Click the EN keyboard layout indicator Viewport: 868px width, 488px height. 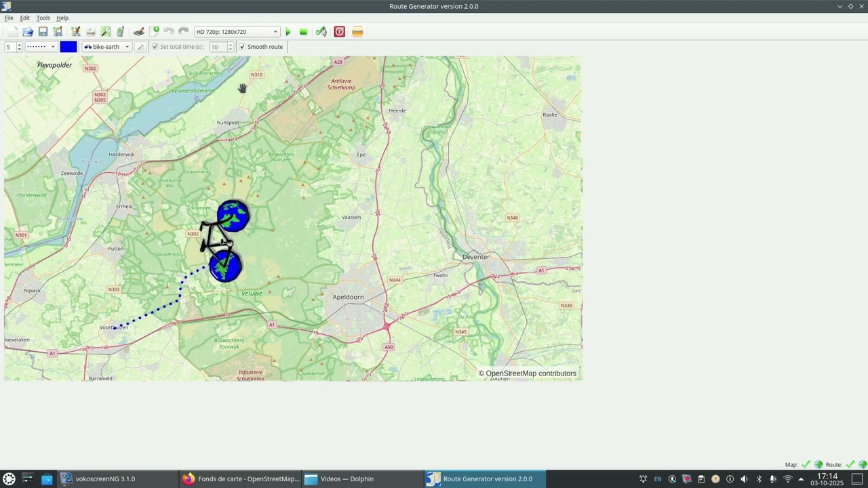[x=658, y=479]
